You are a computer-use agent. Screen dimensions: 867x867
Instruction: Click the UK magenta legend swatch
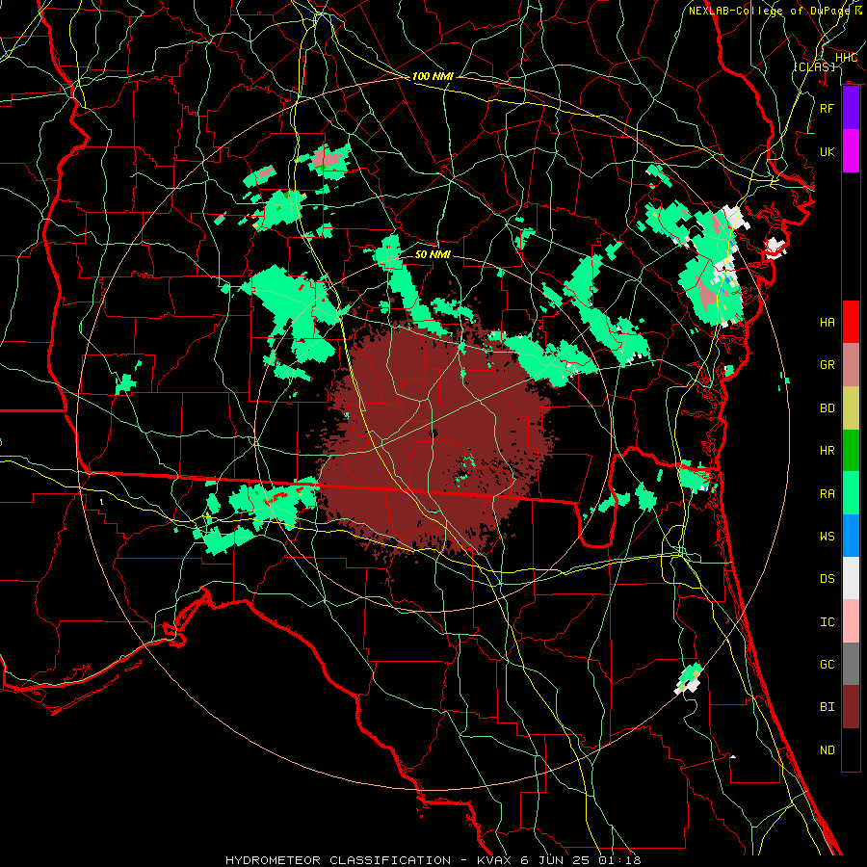coord(851,151)
